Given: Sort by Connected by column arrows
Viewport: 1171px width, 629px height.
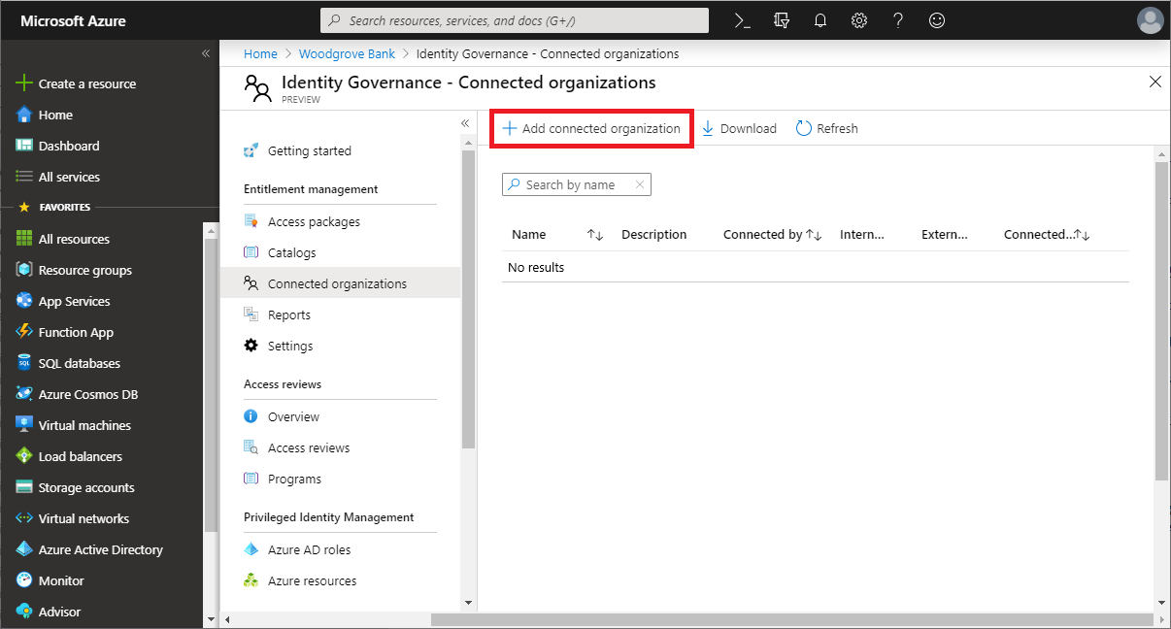Looking at the screenshot, I should 814,235.
